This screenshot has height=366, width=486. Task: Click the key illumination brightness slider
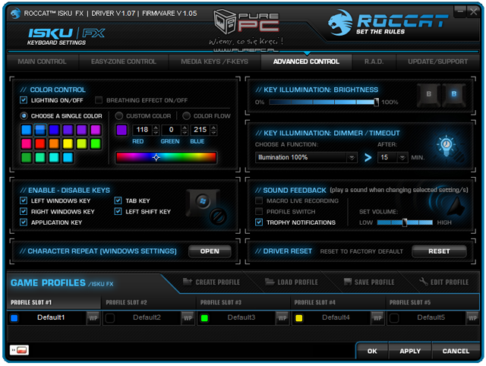tap(323, 102)
